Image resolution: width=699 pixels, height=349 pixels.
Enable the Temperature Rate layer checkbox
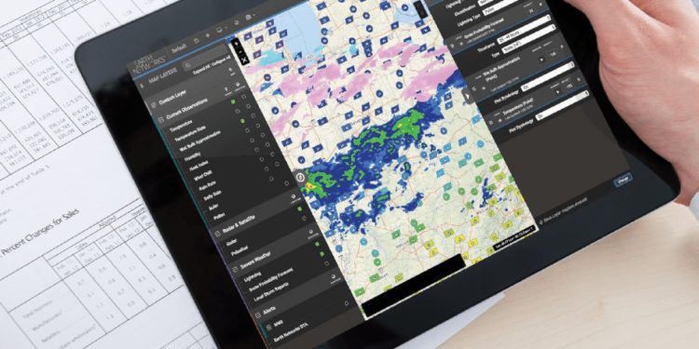(x=237, y=111)
